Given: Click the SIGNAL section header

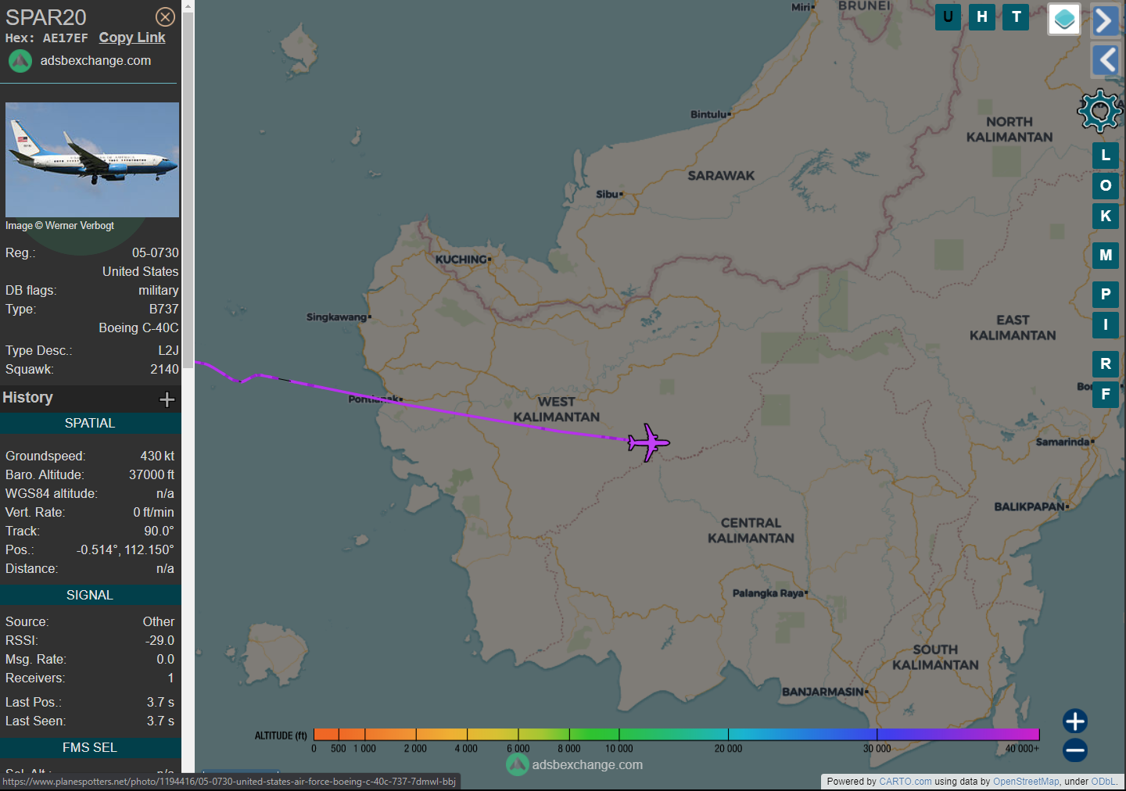Looking at the screenshot, I should [x=90, y=596].
